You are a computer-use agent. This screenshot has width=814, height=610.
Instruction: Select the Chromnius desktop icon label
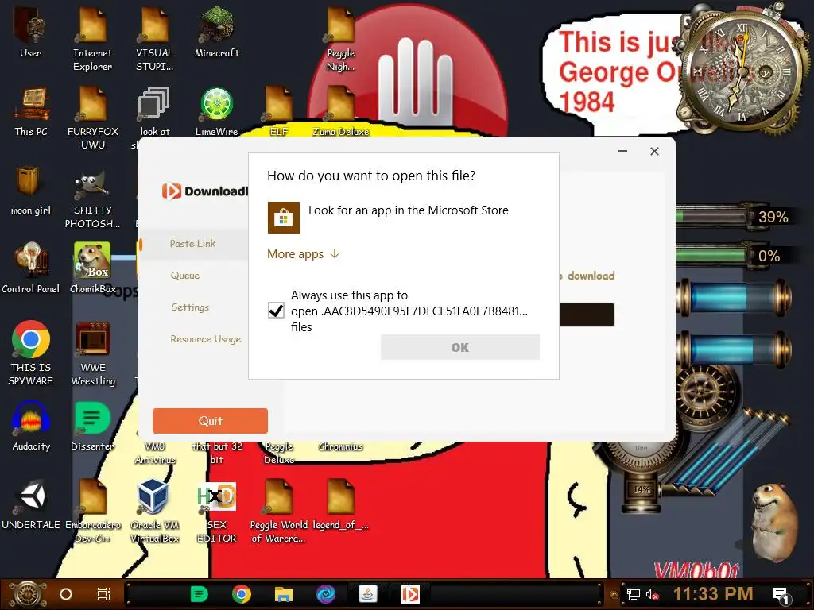tap(340, 446)
